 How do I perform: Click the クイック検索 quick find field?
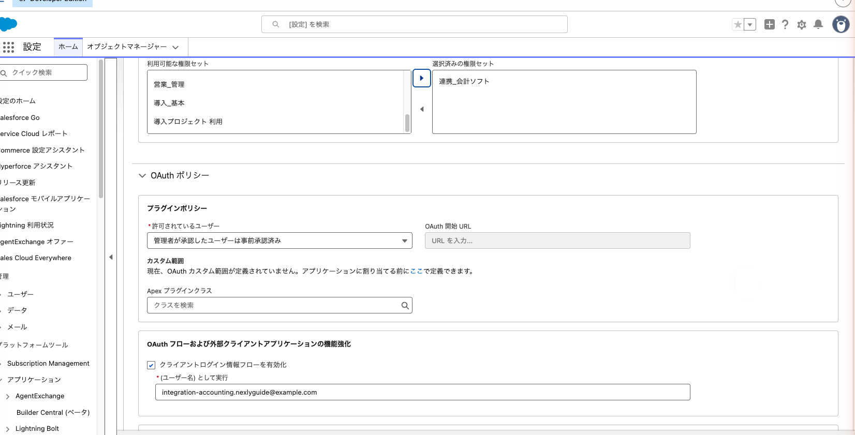(43, 72)
